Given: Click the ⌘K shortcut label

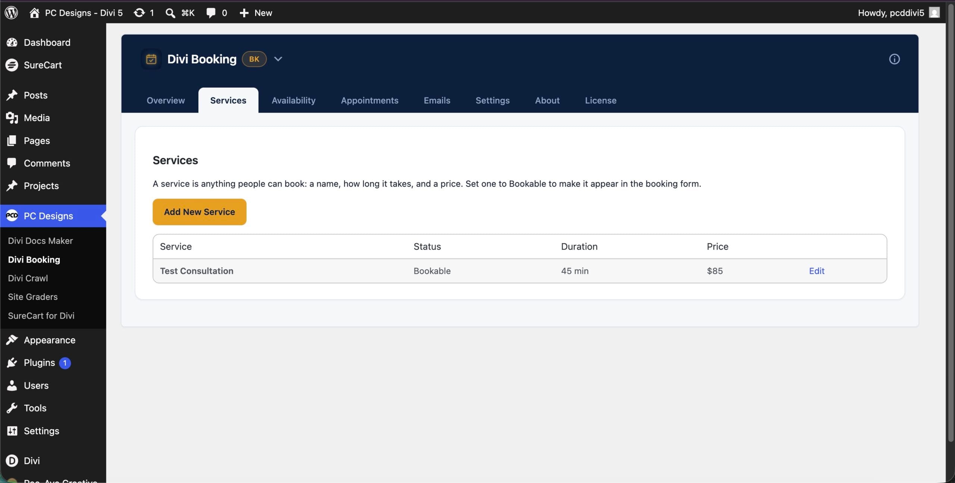Looking at the screenshot, I should 188,13.
